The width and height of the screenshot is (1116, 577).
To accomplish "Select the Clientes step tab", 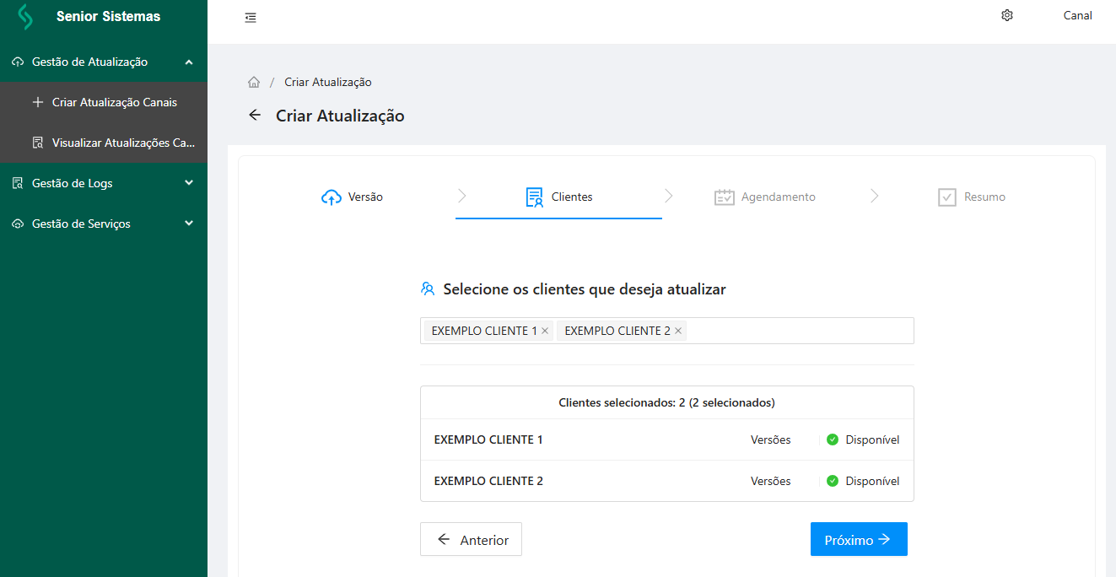I will pyautogui.click(x=559, y=197).
